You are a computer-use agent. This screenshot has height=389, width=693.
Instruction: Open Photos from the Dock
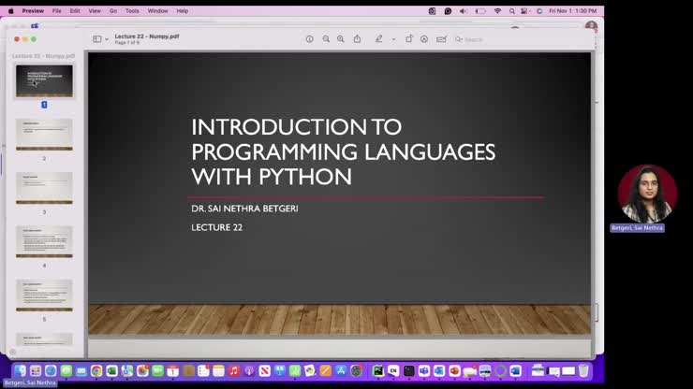click(x=142, y=371)
